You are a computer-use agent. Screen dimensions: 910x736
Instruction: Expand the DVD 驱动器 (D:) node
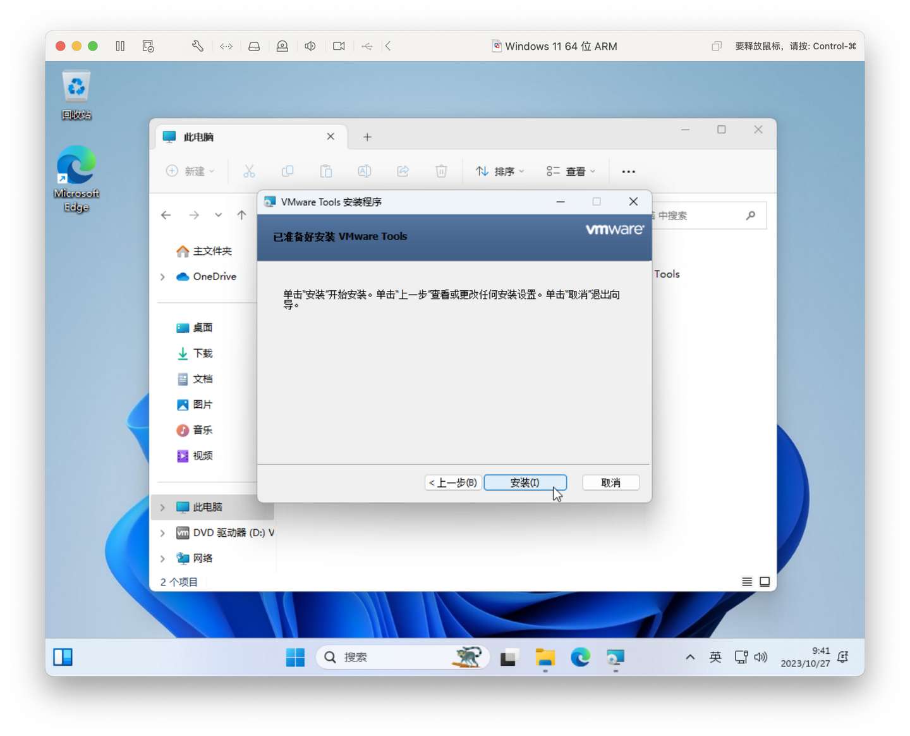pos(162,533)
